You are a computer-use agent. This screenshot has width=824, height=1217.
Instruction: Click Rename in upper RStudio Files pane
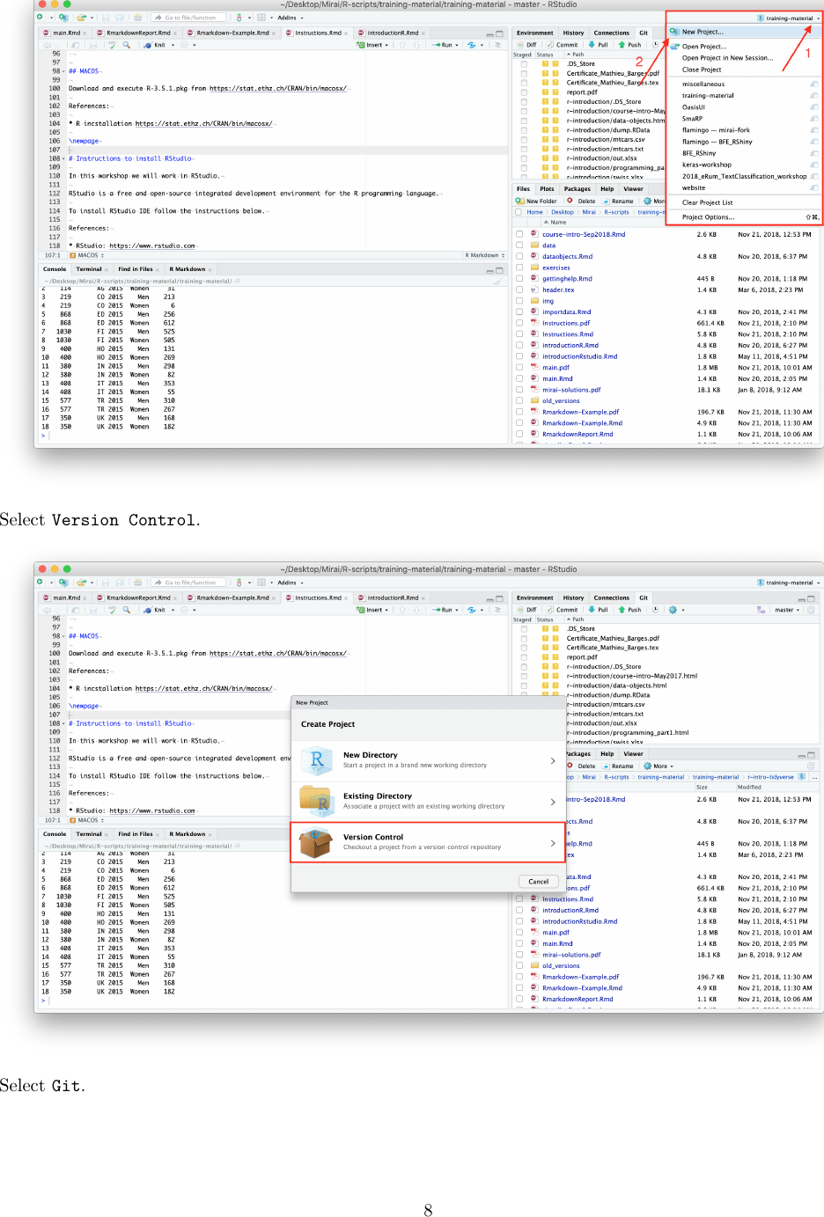pos(618,201)
